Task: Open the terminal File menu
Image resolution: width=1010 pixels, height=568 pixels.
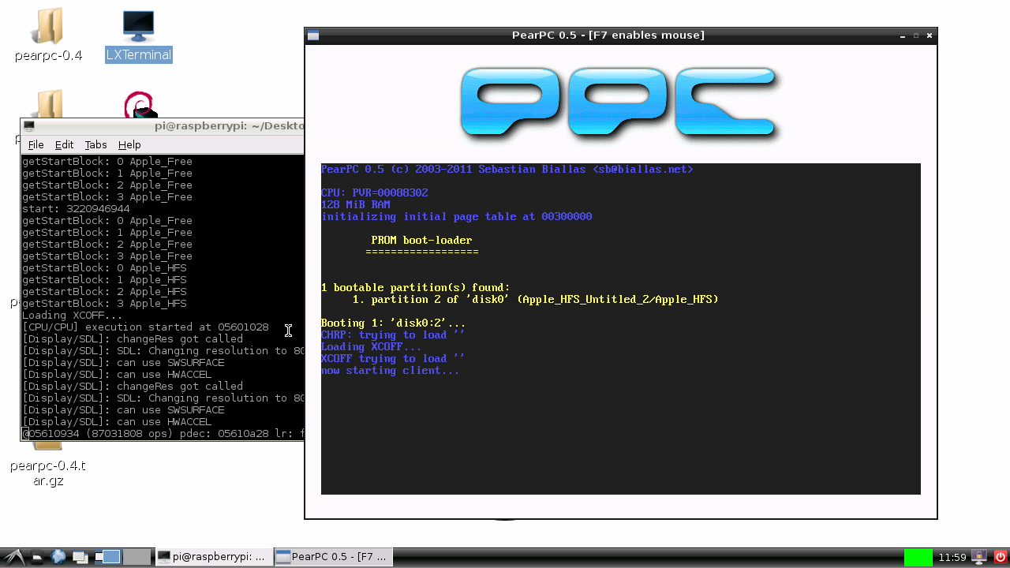Action: click(x=36, y=144)
